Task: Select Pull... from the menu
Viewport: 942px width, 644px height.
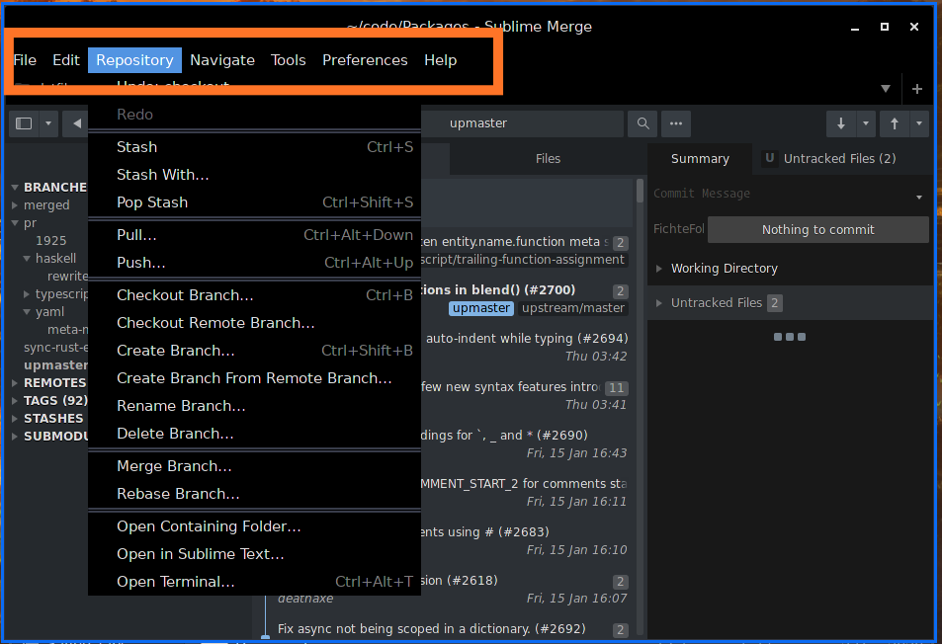Action: coord(254,235)
